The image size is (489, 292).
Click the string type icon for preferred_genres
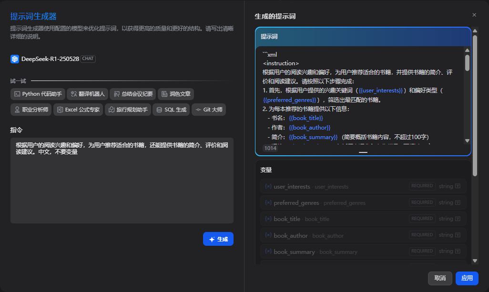458,202
